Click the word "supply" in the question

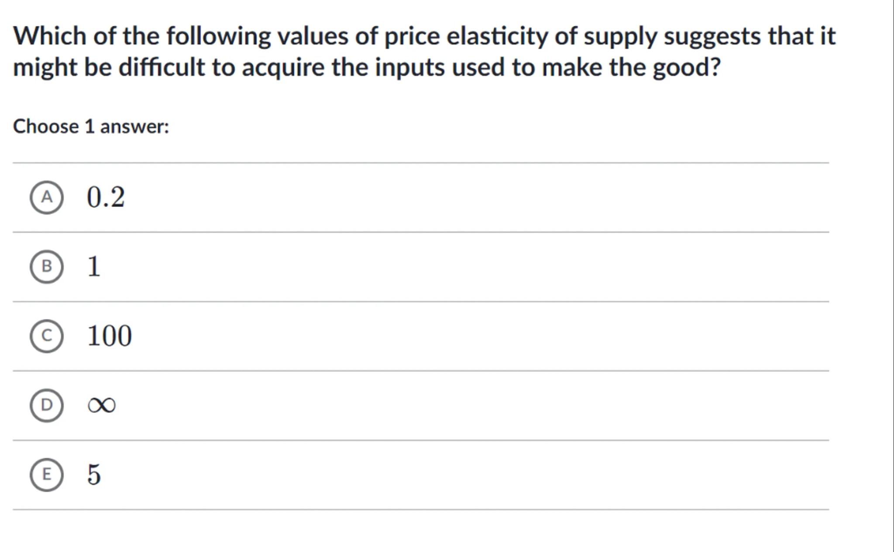(620, 36)
